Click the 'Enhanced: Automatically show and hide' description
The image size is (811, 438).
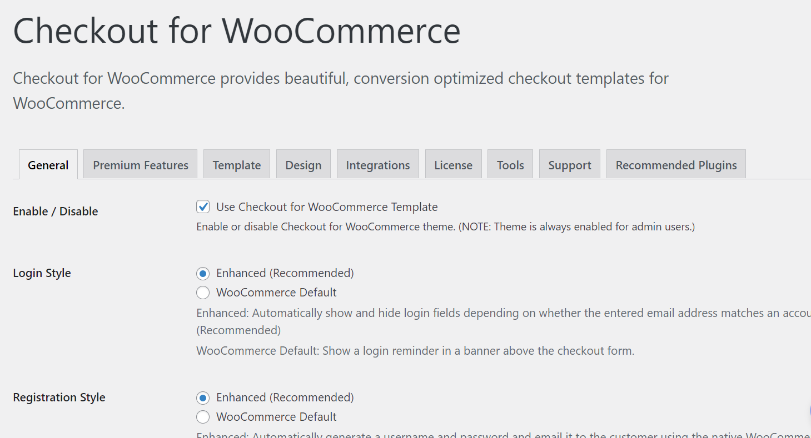pos(504,321)
